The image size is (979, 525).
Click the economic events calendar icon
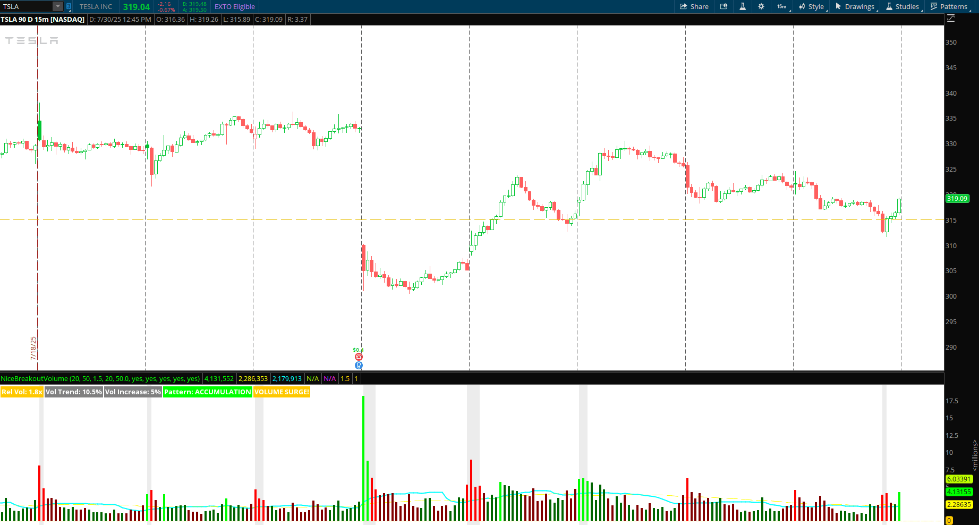[723, 6]
